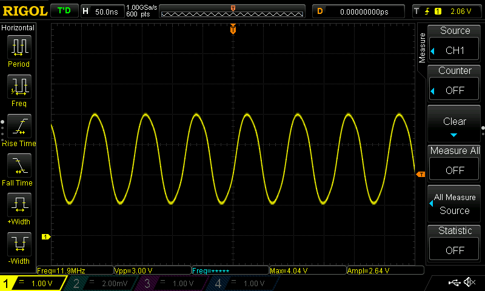
Task: Click the Measure side tab label
Action: (423, 48)
